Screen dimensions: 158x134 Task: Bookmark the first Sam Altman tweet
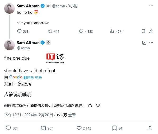pyautogui.click(x=143, y=31)
